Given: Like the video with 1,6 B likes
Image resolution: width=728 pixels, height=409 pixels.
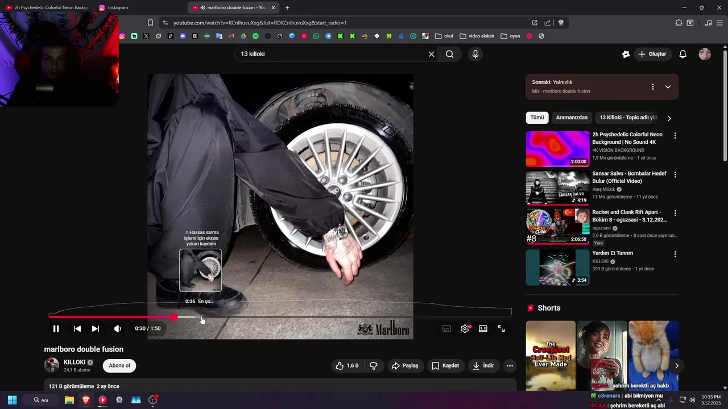Looking at the screenshot, I should 347,366.
